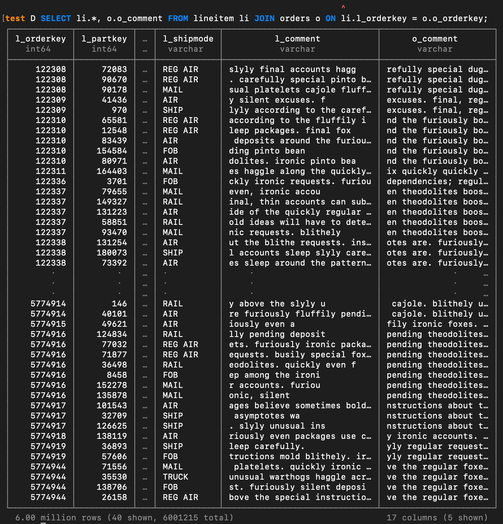Click comment 'nic requests. blithely'
This screenshot has height=524, width=503.
pyautogui.click(x=285, y=233)
